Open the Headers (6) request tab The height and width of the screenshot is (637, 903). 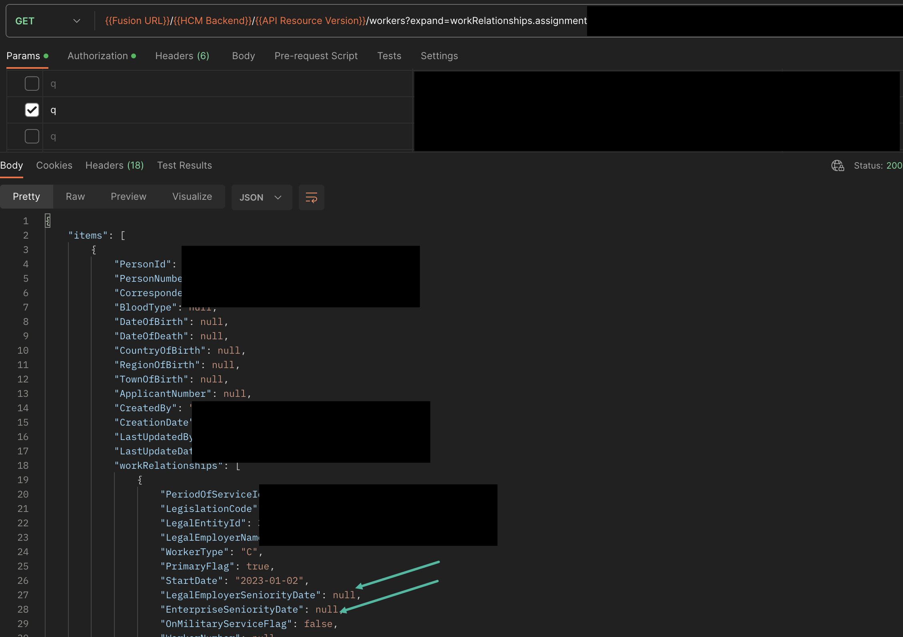(182, 56)
